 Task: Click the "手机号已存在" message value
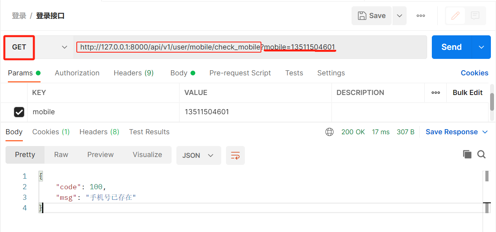111,197
